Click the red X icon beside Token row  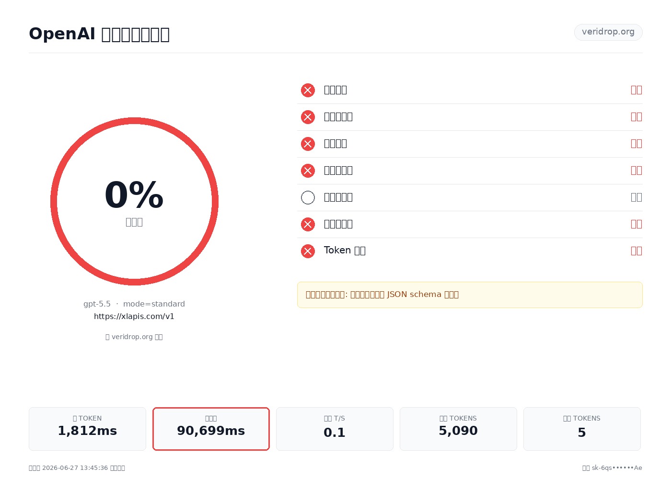click(308, 251)
